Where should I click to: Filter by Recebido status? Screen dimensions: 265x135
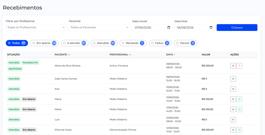tap(133, 43)
